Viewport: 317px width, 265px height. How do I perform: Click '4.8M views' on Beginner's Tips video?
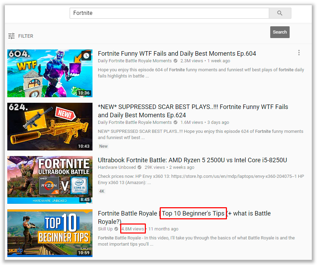(x=133, y=229)
